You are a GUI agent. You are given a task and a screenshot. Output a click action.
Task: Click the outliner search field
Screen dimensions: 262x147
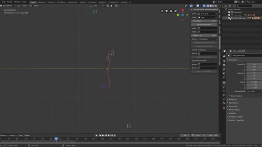[x=244, y=6]
